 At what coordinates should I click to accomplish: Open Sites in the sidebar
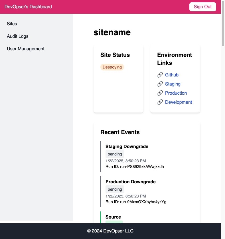[x=12, y=24]
